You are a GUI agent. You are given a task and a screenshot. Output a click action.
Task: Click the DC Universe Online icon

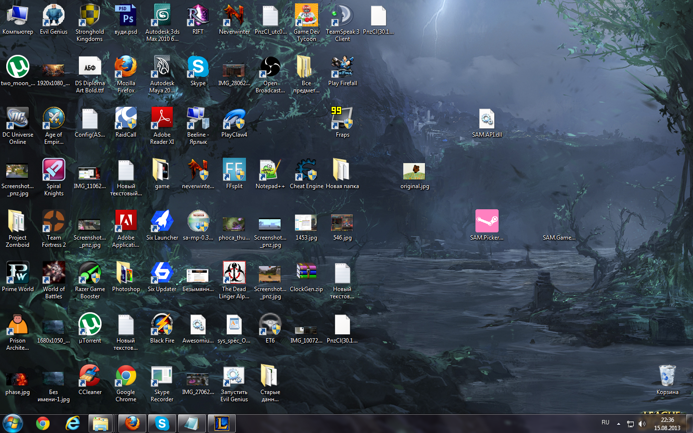pos(18,126)
